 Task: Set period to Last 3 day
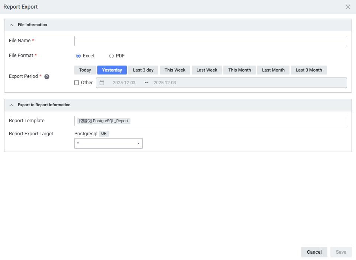click(143, 70)
